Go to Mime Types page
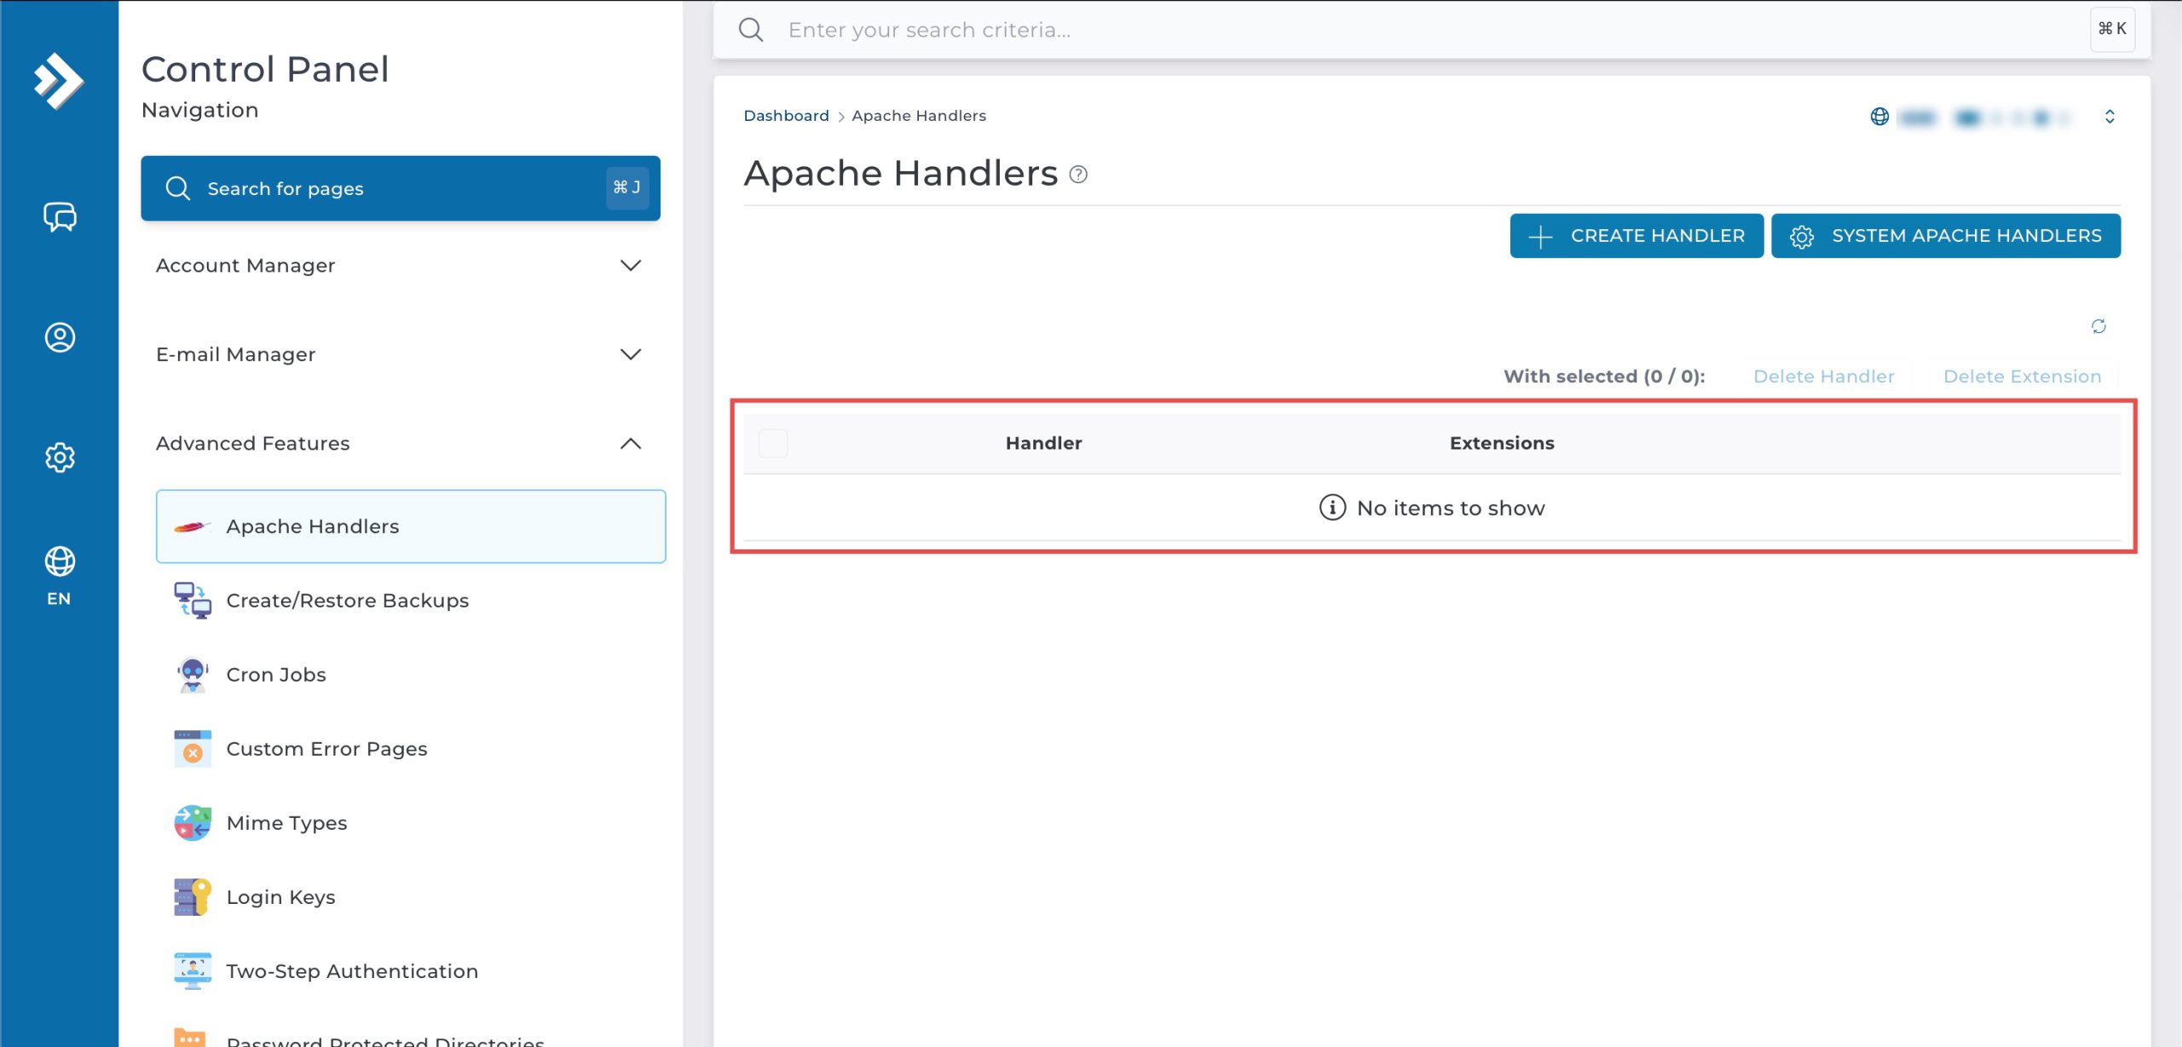 [286, 823]
